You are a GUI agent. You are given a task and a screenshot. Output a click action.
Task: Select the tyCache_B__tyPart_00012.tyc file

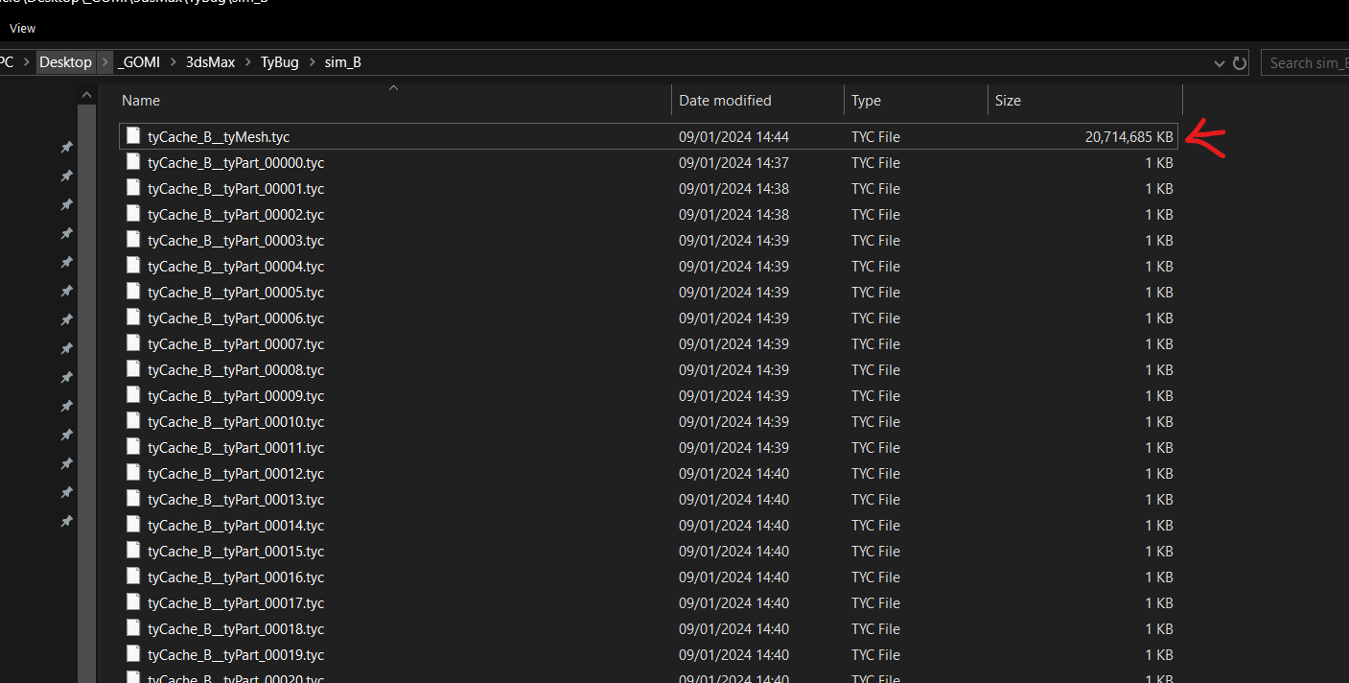coord(236,473)
